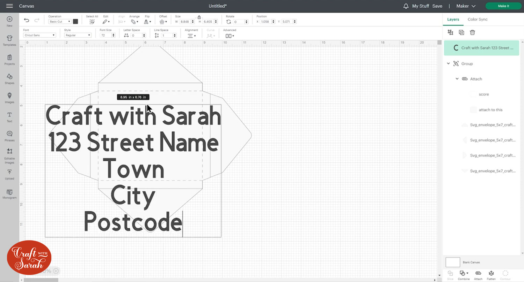Click the dark operation color swatch
Image resolution: width=524 pixels, height=282 pixels.
[x=75, y=22]
